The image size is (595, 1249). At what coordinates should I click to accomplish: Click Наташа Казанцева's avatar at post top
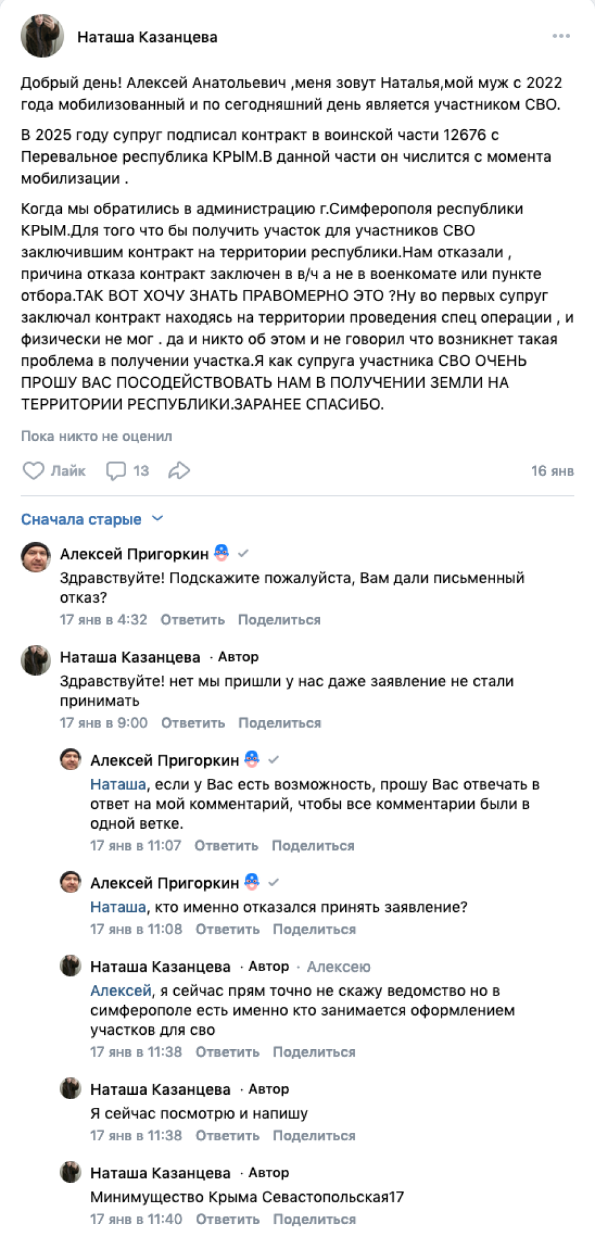42,36
